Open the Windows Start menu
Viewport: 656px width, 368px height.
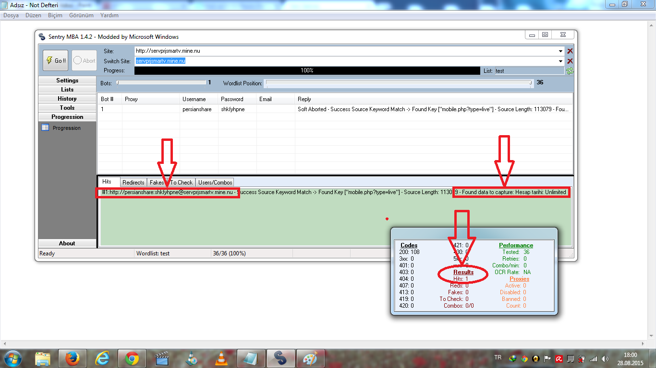click(12, 358)
